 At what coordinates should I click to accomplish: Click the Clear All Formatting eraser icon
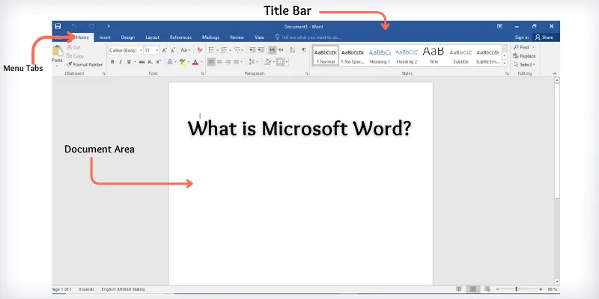click(199, 50)
